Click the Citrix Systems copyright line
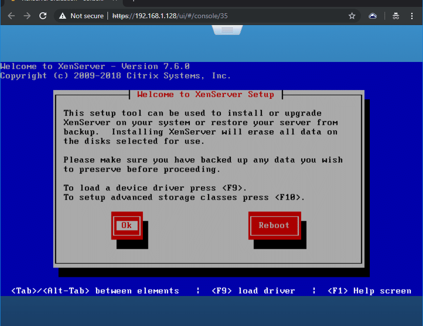423x326 pixels. (115, 76)
